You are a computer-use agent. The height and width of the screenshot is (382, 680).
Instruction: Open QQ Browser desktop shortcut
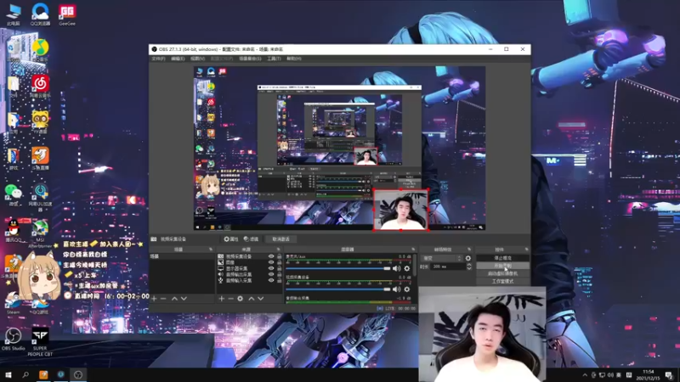click(40, 14)
